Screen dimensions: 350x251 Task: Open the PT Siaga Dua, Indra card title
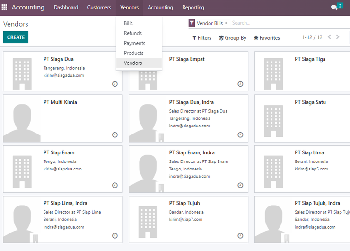191,102
